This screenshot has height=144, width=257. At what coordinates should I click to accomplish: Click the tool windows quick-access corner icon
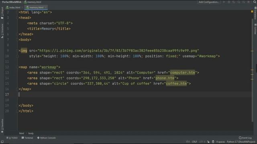click(x=2, y=142)
